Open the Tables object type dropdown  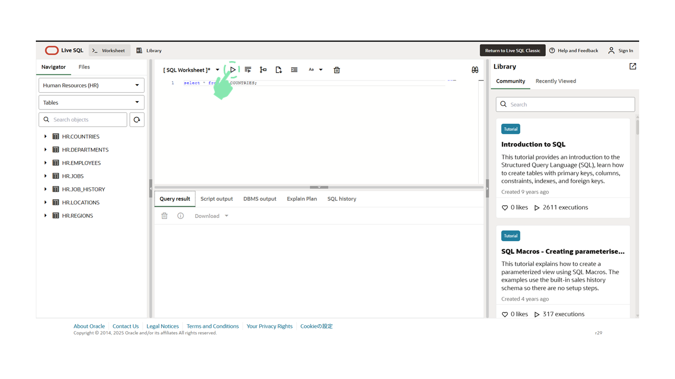pyautogui.click(x=91, y=103)
